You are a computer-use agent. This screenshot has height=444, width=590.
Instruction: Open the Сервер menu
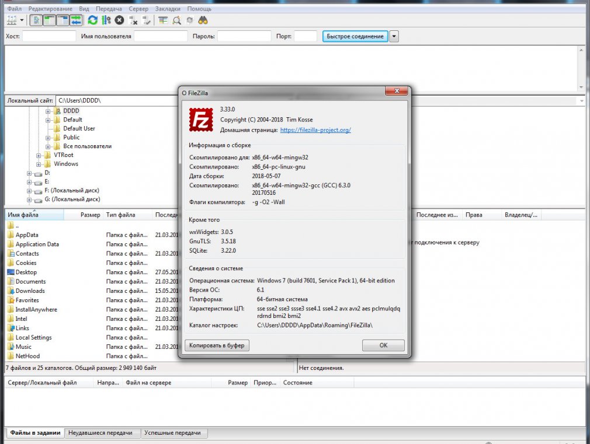(138, 8)
